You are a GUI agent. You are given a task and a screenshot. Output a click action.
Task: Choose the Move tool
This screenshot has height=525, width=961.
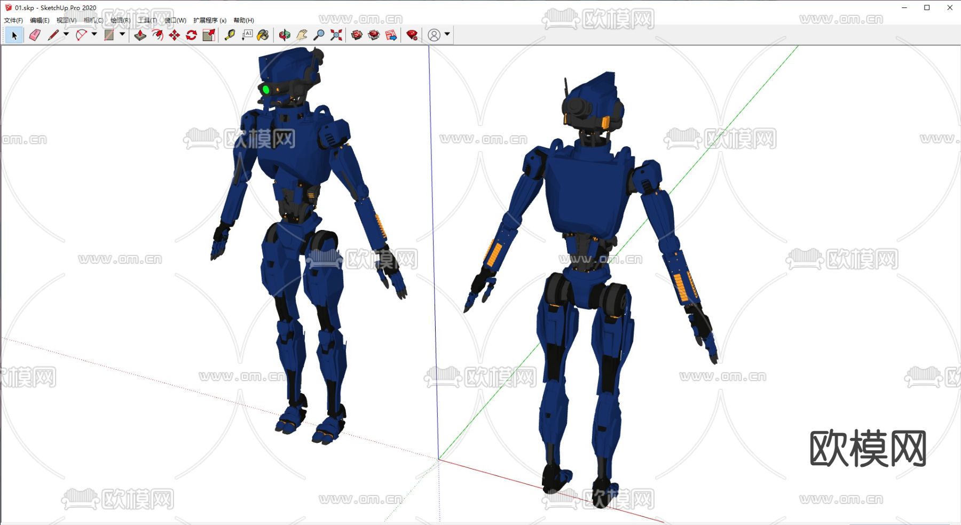175,35
